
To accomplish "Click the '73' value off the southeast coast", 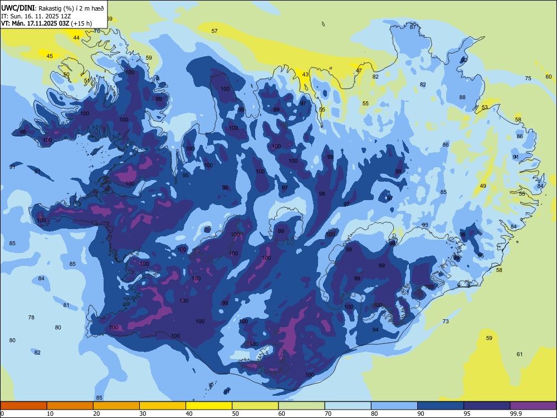I will [x=446, y=322].
